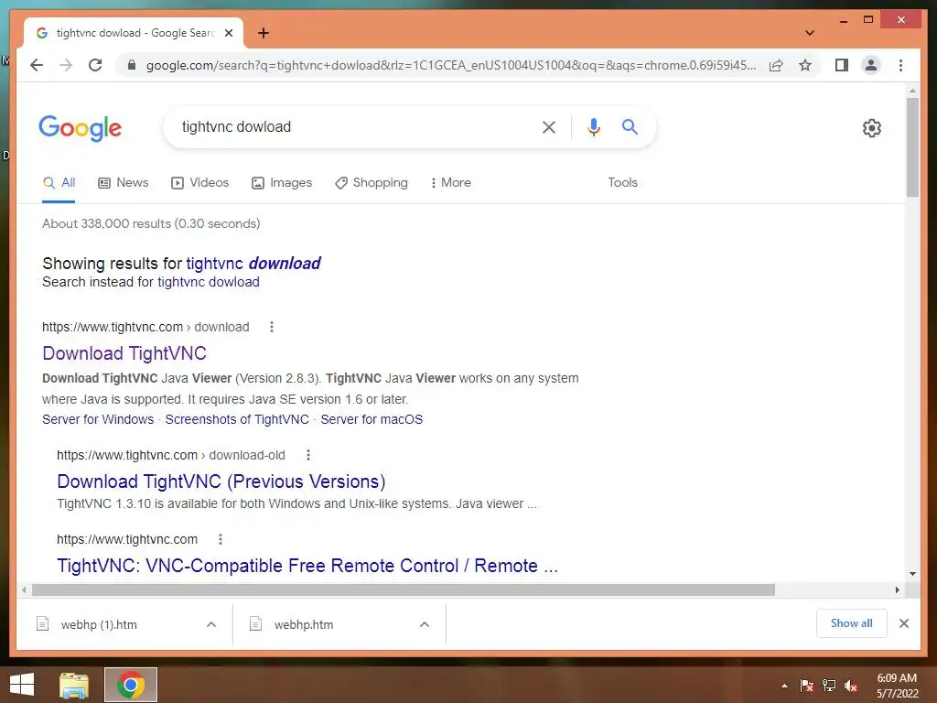Open Download TightVNC (Previous Versions) result
The image size is (937, 703).
click(221, 481)
